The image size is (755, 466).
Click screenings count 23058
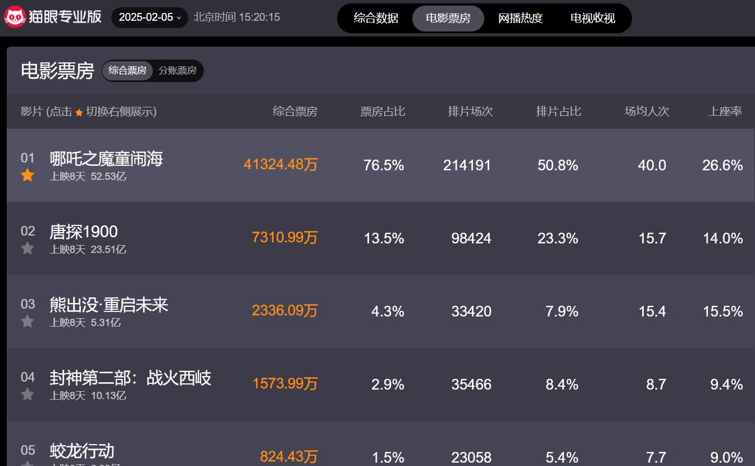pos(471,457)
